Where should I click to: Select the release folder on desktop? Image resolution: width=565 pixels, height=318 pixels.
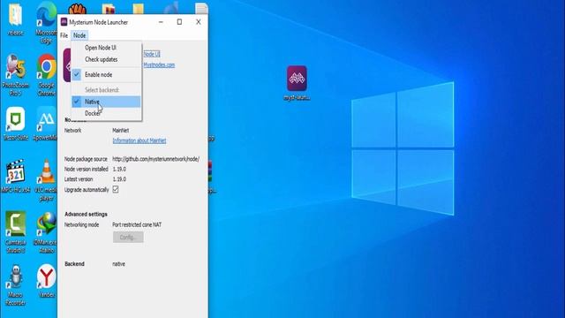[x=16, y=19]
